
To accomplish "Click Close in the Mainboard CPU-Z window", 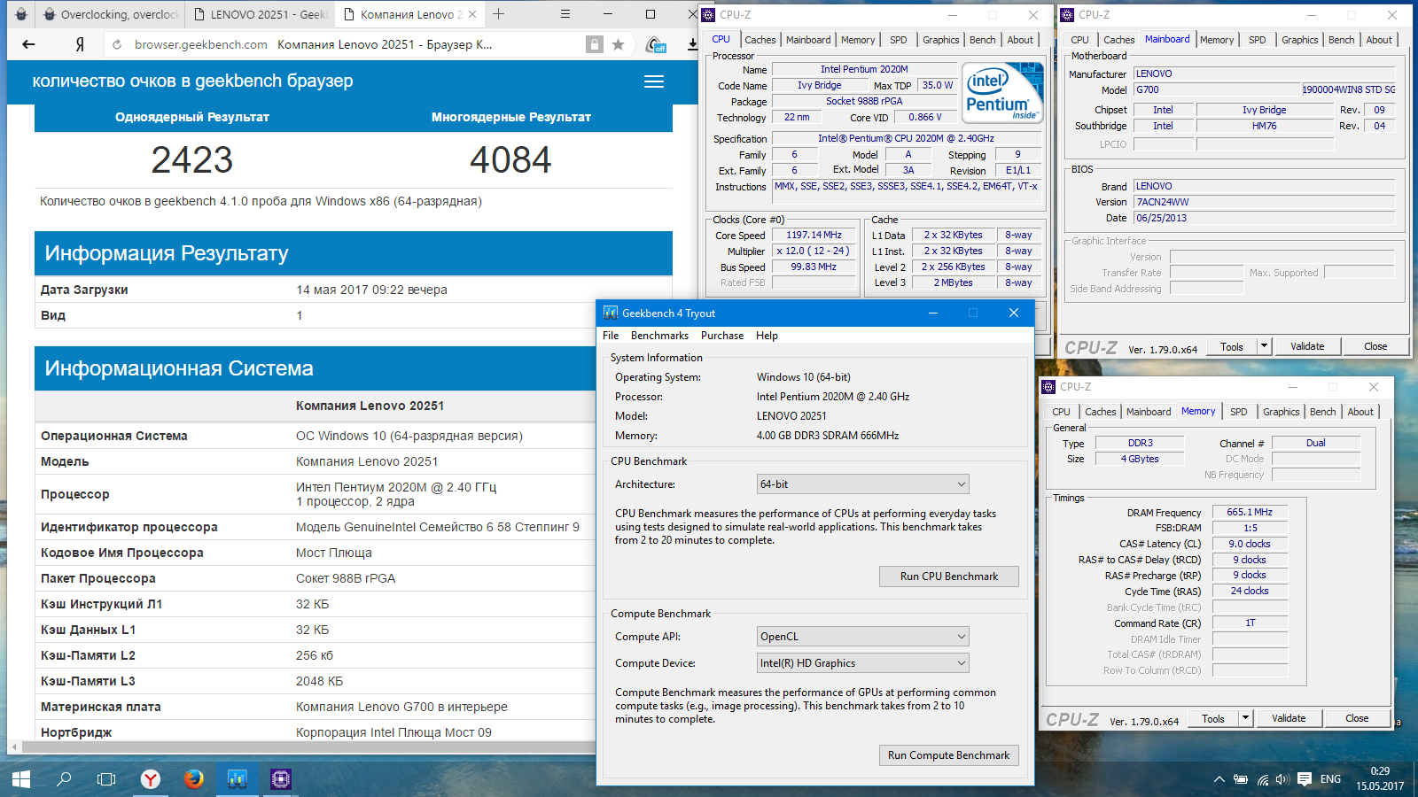I will point(1375,347).
